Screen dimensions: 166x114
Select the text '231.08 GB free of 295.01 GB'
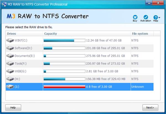click(x=105, y=48)
